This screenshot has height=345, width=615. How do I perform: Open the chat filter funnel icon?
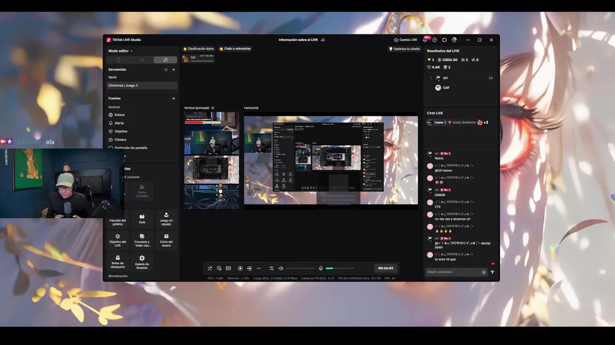[492, 272]
